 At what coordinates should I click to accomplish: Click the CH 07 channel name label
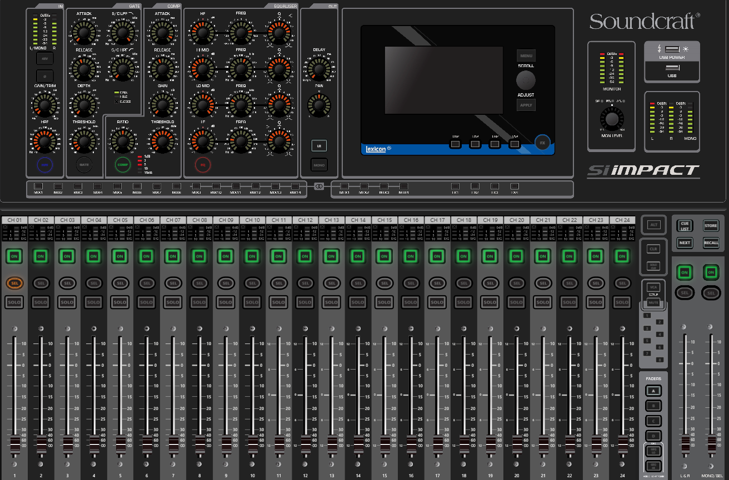pyautogui.click(x=173, y=220)
